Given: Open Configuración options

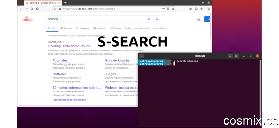Looking at the screenshot, I should coord(142,28).
